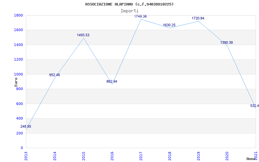This screenshot has width=259, height=162.
Task: Click the 2019 x-axis label
Action: tap(198, 156)
